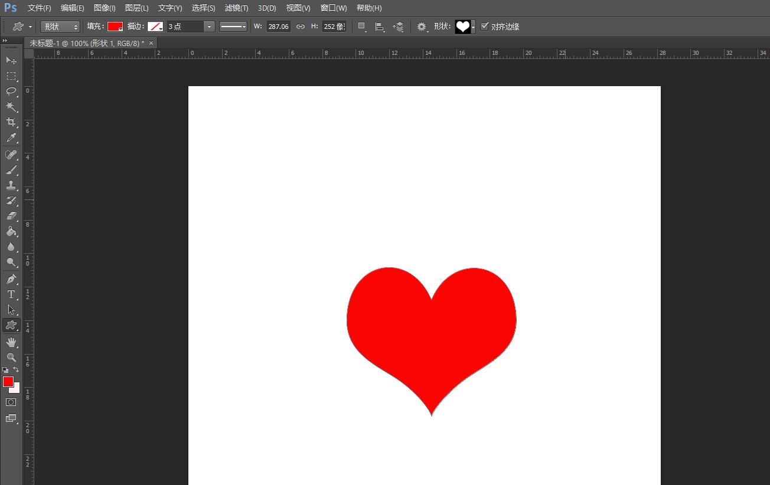Click the 未标题-1 document tab
The width and height of the screenshot is (770, 485).
click(x=87, y=43)
